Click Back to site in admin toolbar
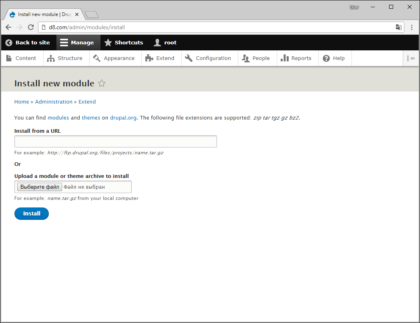Image resolution: width=420 pixels, height=323 pixels. click(28, 42)
